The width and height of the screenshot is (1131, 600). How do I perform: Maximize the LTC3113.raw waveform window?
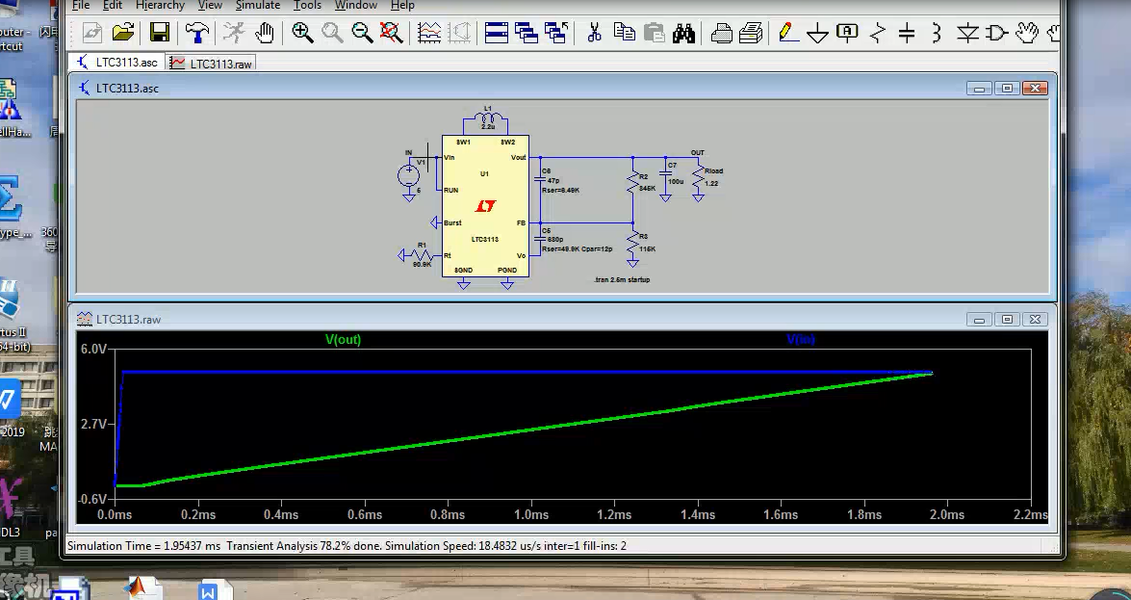(x=1007, y=319)
